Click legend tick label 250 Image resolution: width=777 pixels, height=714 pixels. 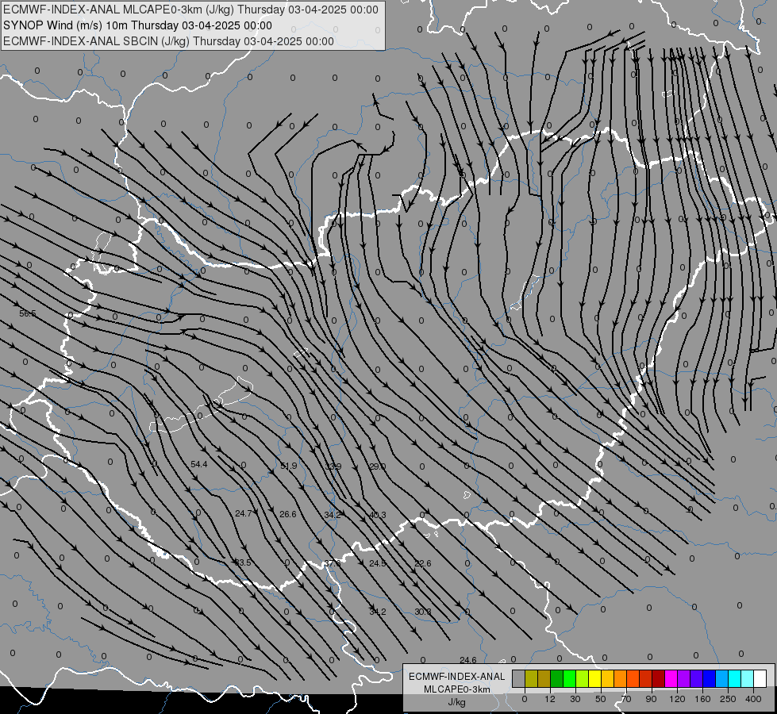tap(728, 699)
